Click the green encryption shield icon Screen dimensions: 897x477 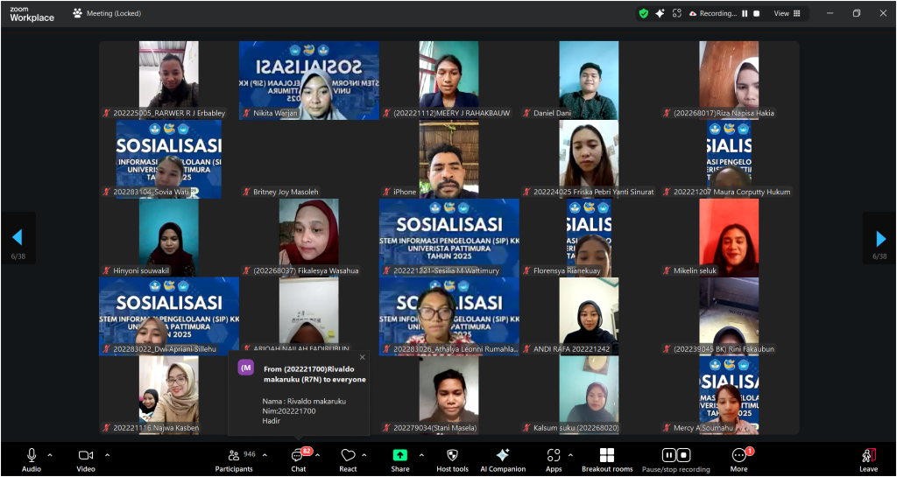tap(644, 13)
